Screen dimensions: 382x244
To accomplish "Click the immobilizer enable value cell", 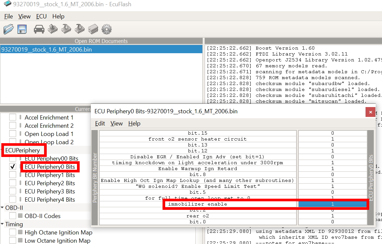I will tap(333, 204).
